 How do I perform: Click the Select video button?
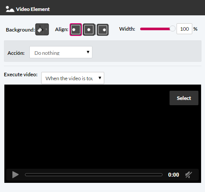click(184, 98)
